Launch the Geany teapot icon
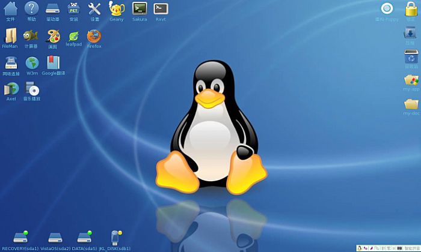Image resolution: width=421 pixels, height=252 pixels. 117,8
